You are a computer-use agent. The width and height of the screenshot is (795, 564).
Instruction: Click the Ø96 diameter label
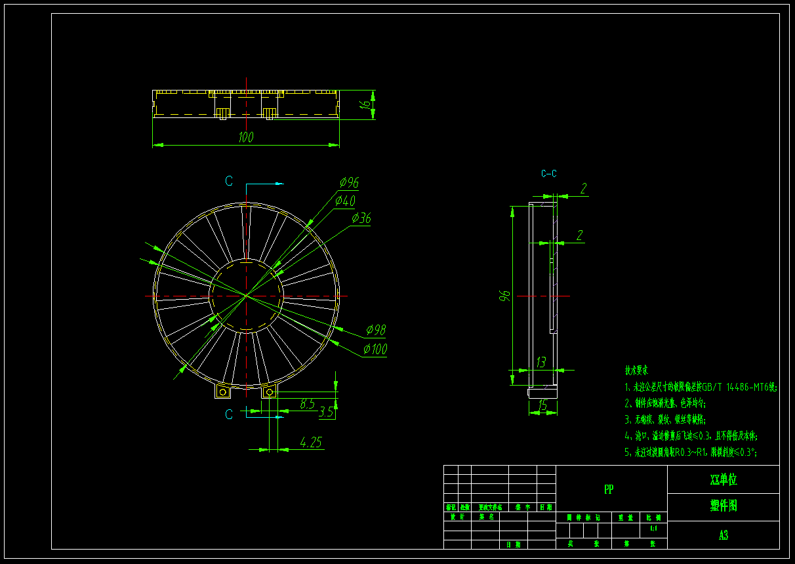349,182
